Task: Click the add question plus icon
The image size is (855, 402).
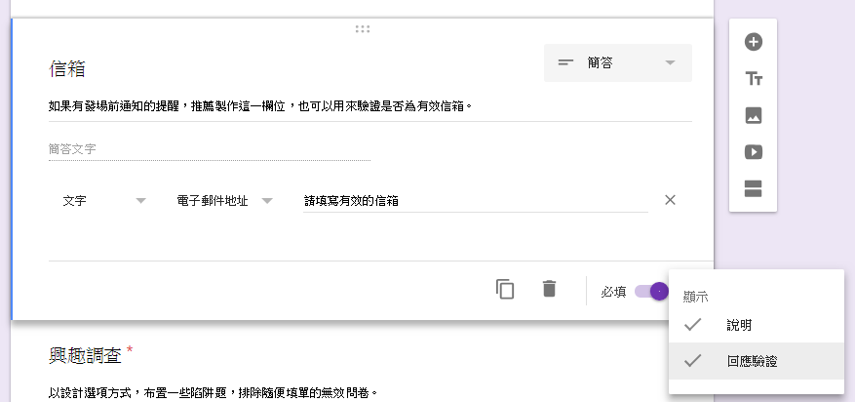Action: pyautogui.click(x=753, y=42)
